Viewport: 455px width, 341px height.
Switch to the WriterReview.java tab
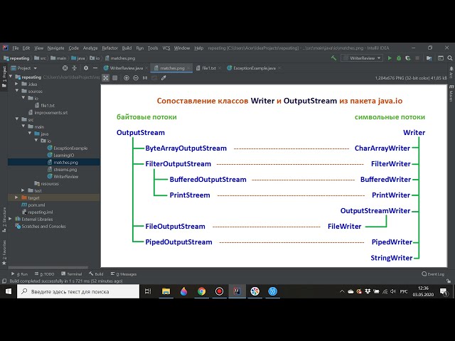point(125,68)
